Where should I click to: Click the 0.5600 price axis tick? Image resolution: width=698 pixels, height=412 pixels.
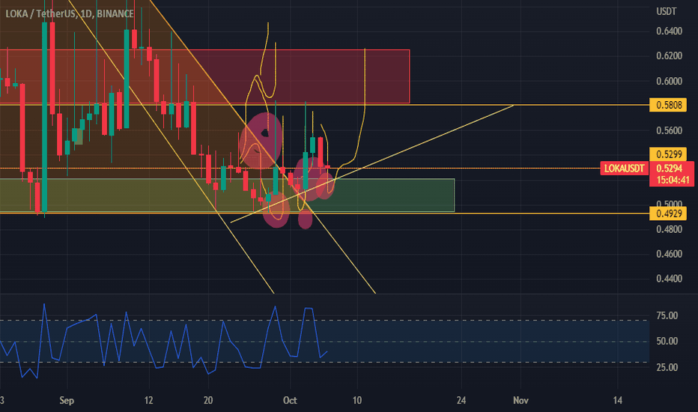point(669,130)
